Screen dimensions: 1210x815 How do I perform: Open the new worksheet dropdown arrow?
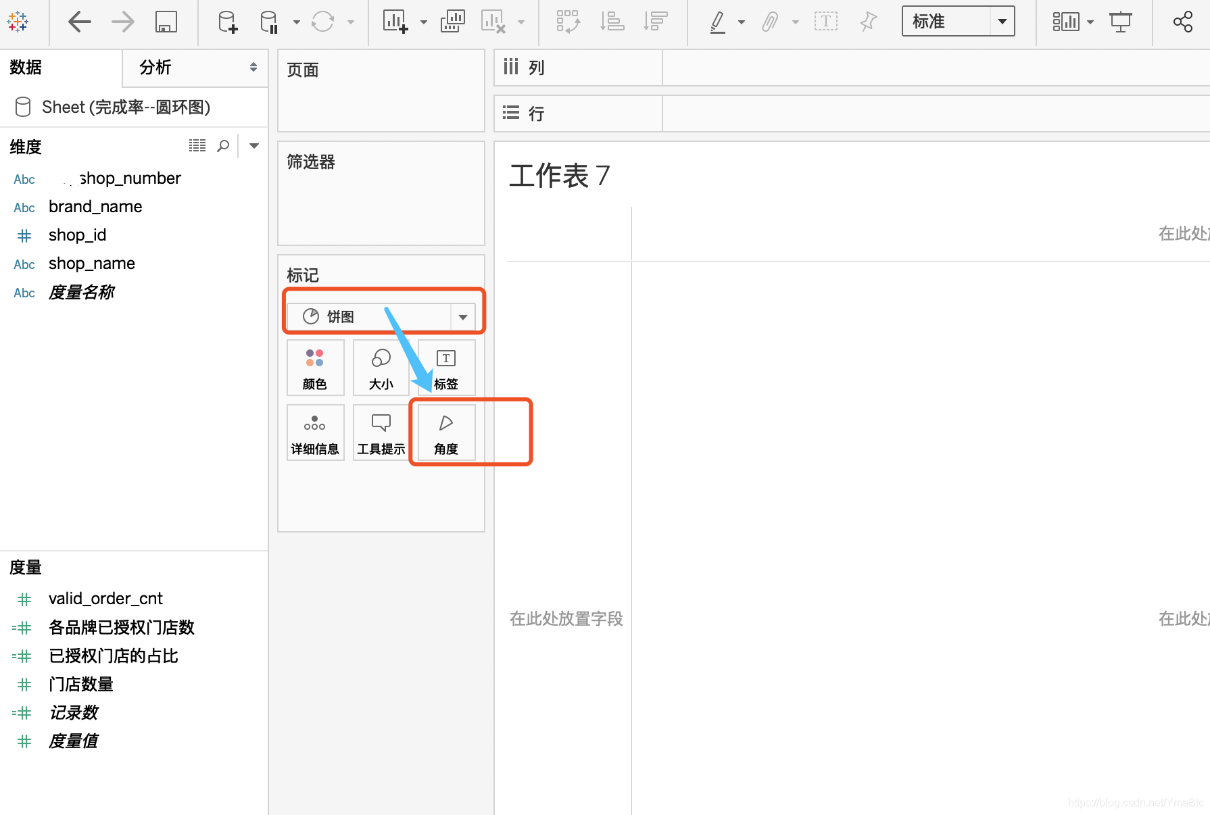424,22
